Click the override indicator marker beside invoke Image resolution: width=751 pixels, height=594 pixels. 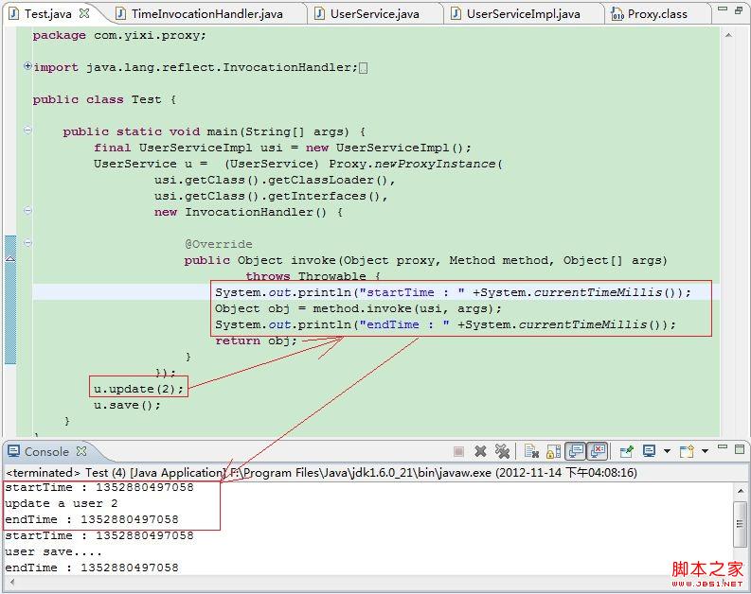pos(10,259)
